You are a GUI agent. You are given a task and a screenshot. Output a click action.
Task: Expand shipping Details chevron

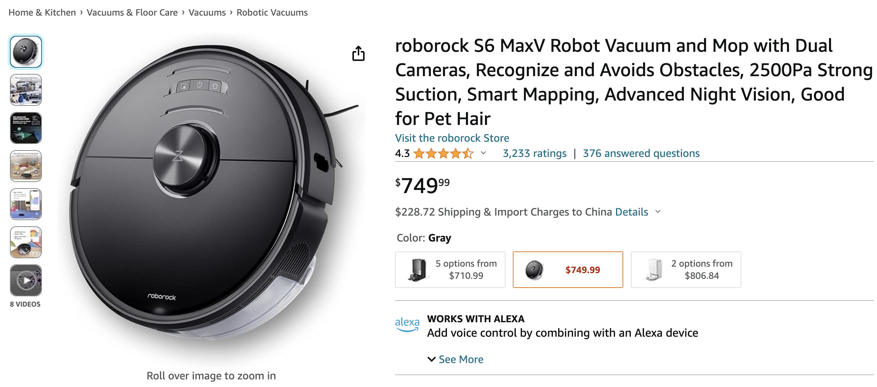click(x=658, y=212)
